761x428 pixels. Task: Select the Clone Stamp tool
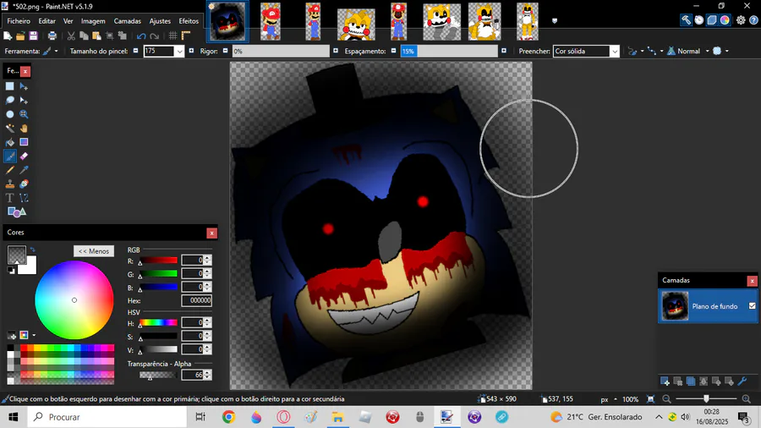pyautogui.click(x=9, y=184)
